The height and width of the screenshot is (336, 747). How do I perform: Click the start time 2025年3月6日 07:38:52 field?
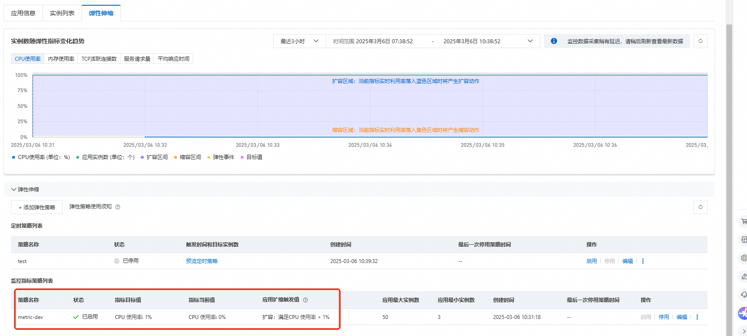[x=384, y=42]
